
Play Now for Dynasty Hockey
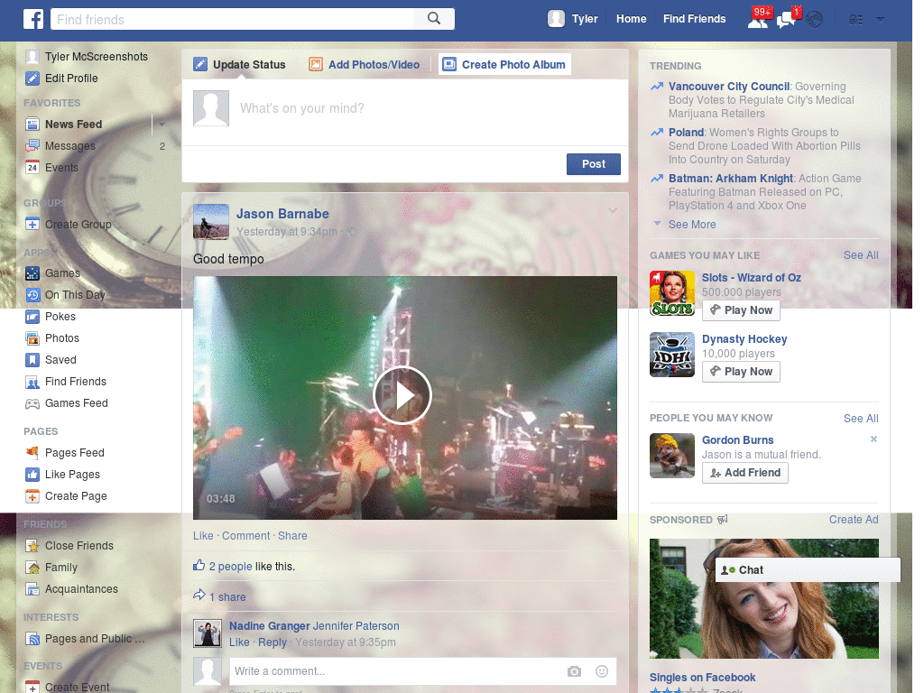(x=742, y=372)
